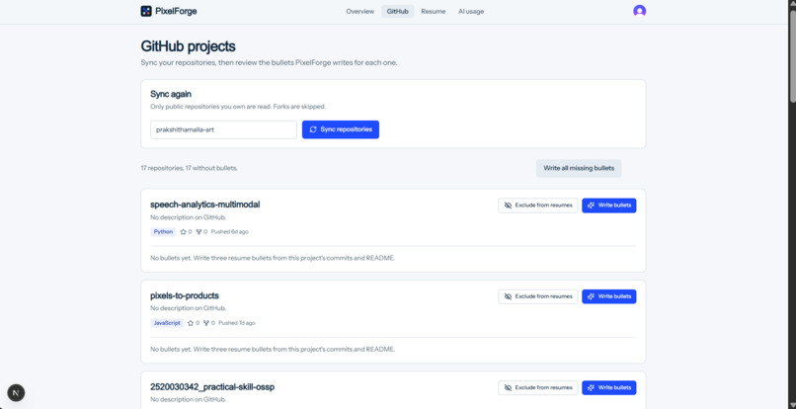Write bullets for pixels-to-products
Screen dimensions: 796x409
click(608, 296)
